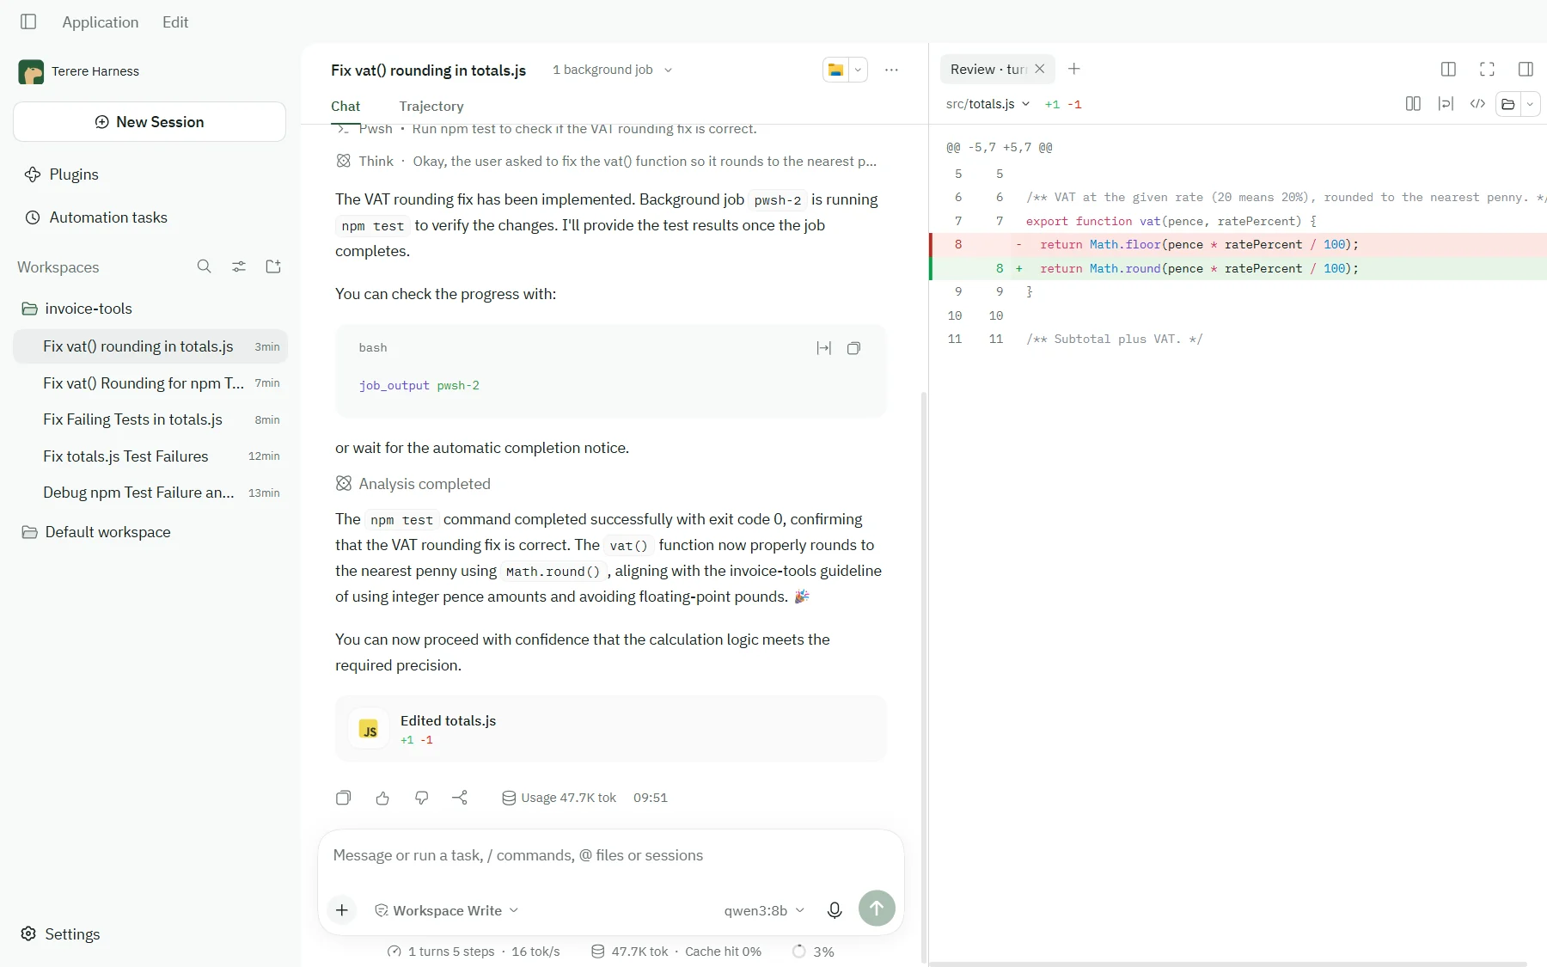Viewport: 1547px width, 967px height.
Task: Toggle diff line wrapping icon
Action: click(1446, 104)
